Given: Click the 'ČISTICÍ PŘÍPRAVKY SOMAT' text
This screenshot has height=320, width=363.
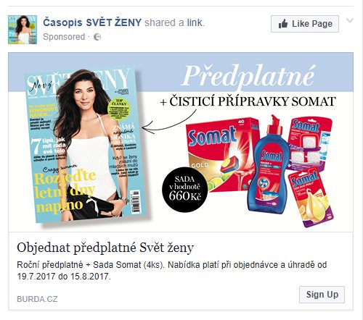Looking at the screenshot, I should [253, 101].
